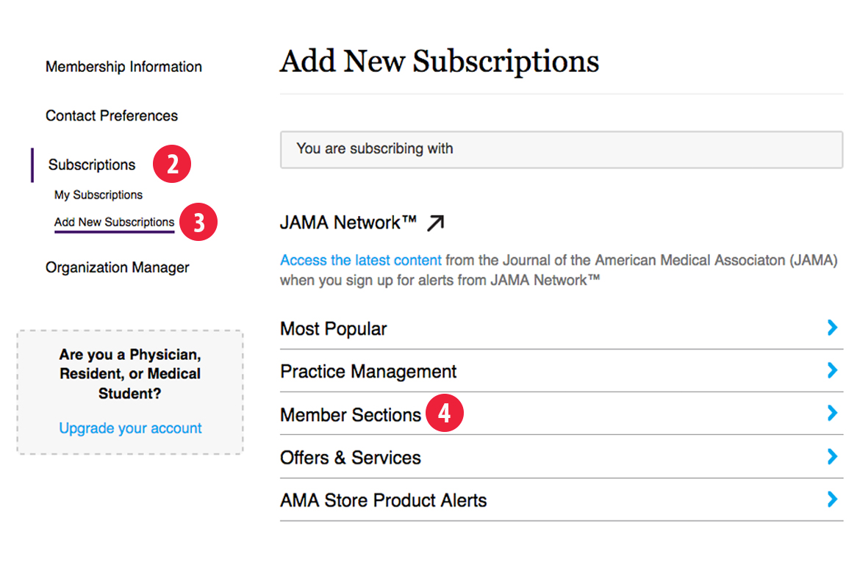Click the red number 2 badge
This screenshot has width=860, height=573.
pyautogui.click(x=172, y=165)
